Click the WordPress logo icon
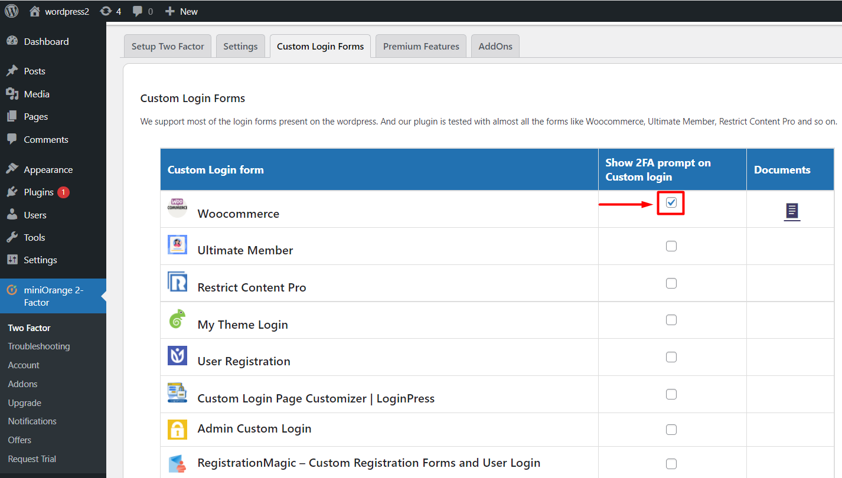842x478 pixels. pyautogui.click(x=12, y=11)
